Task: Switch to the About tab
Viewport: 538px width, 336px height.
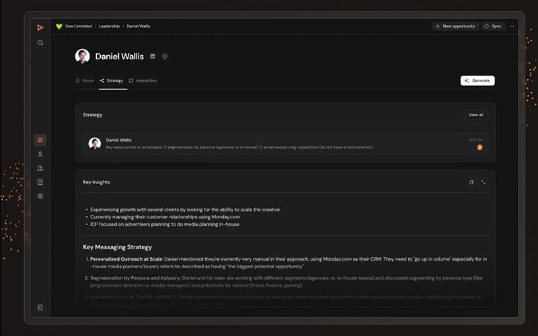Action: pos(85,81)
